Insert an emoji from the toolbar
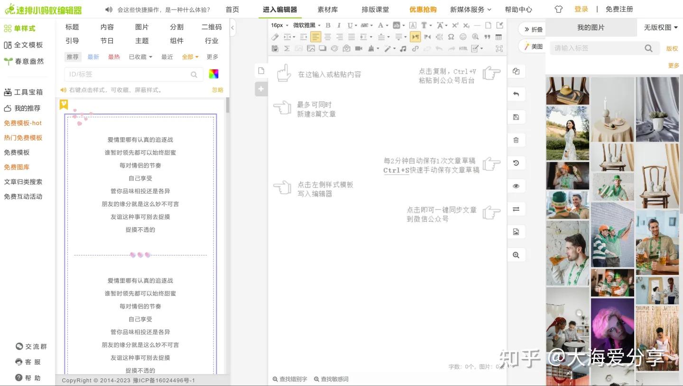This screenshot has width=683, height=386. [x=463, y=37]
